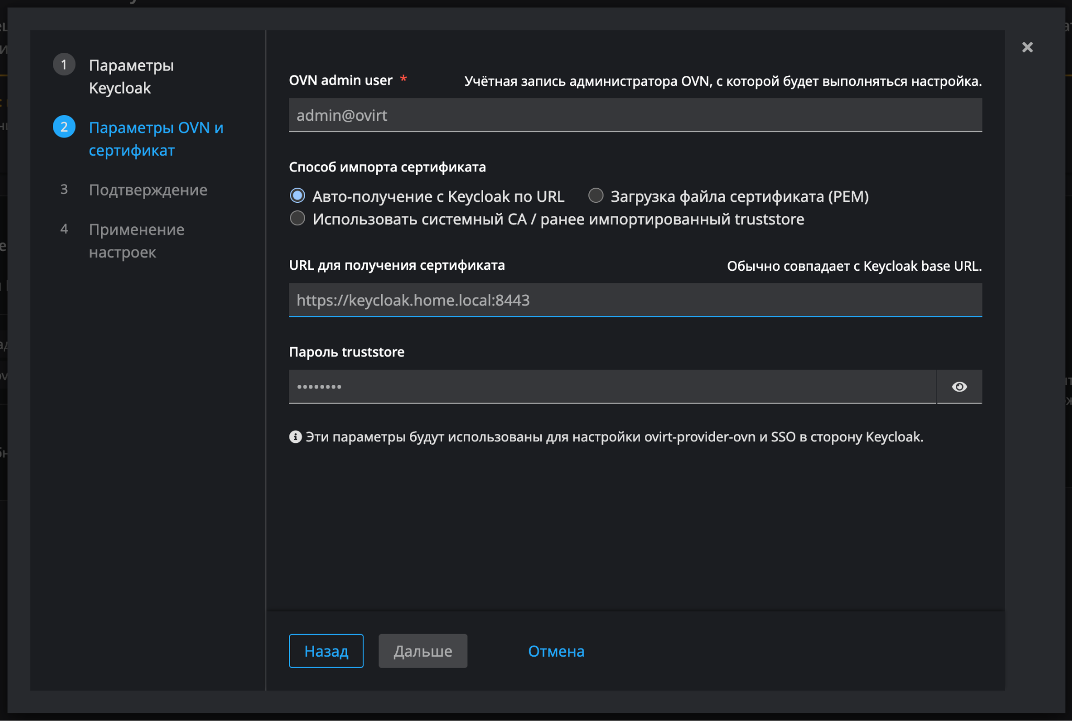
Task: Click the step 3 number
Action: (64, 189)
